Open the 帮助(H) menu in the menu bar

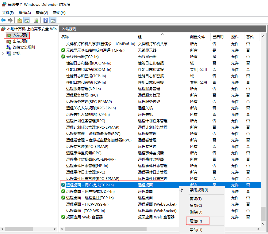pyautogui.click(x=59, y=13)
